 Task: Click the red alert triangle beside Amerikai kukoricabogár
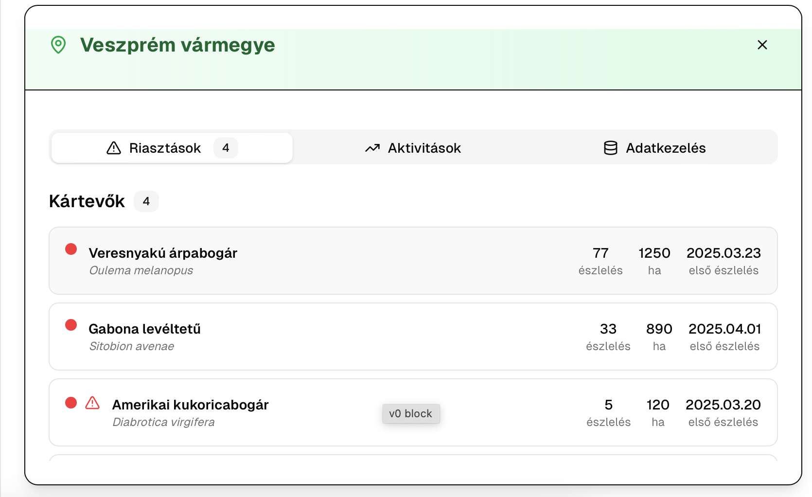pyautogui.click(x=92, y=403)
